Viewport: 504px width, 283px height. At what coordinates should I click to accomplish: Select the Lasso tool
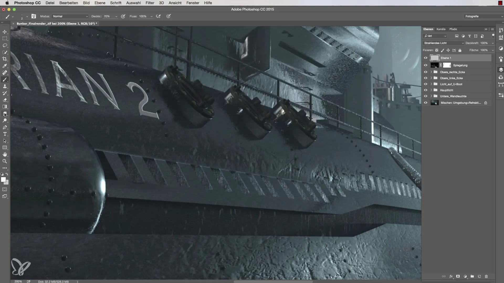[5, 45]
